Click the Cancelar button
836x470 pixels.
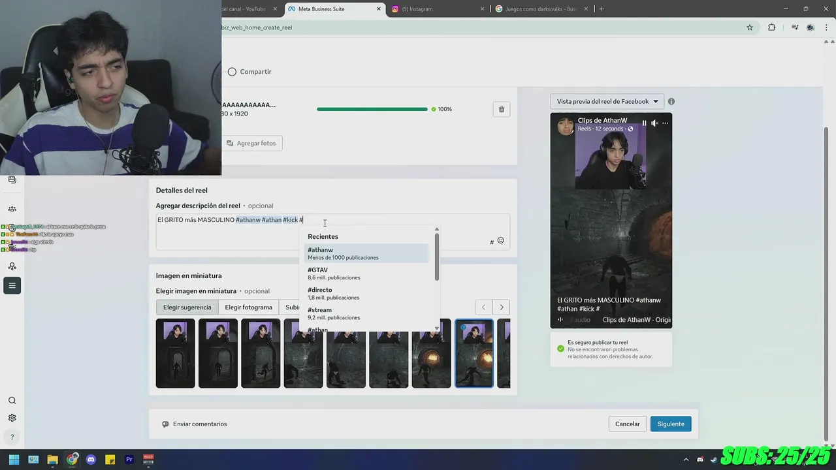[627, 424]
